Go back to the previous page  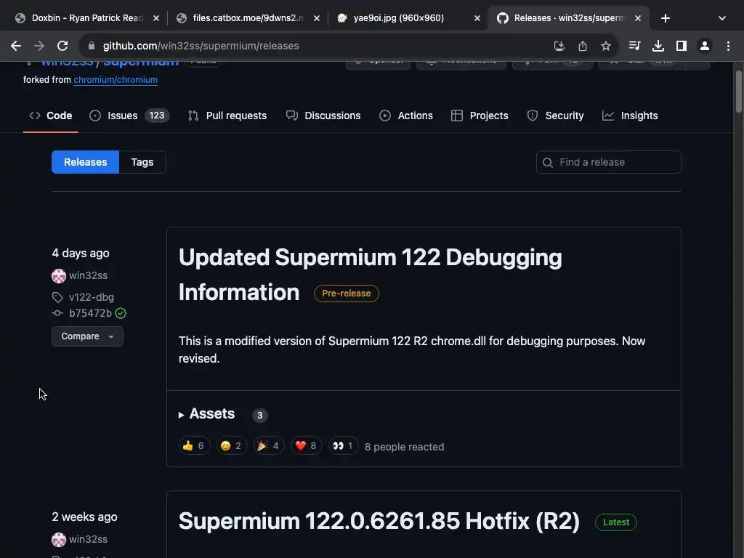[x=16, y=46]
